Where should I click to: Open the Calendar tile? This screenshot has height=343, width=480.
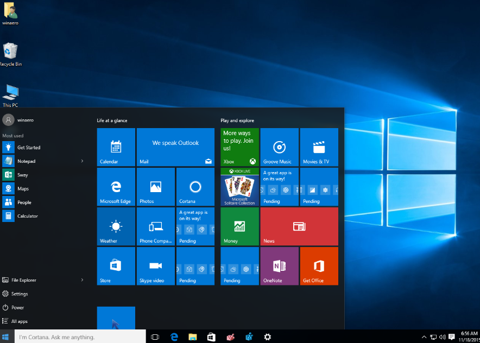click(116, 147)
